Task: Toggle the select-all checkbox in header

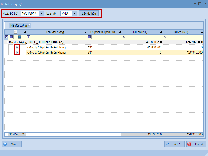Action: click(15, 32)
